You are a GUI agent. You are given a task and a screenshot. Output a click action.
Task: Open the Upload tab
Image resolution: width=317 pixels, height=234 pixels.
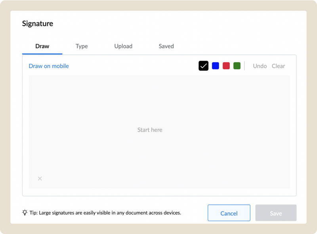coord(123,46)
